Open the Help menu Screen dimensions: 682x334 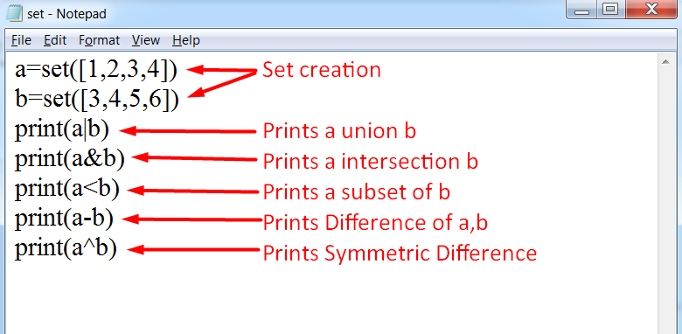(186, 40)
